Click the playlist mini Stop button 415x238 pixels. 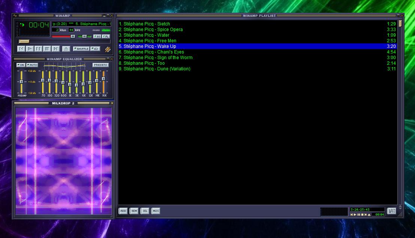click(x=362, y=215)
